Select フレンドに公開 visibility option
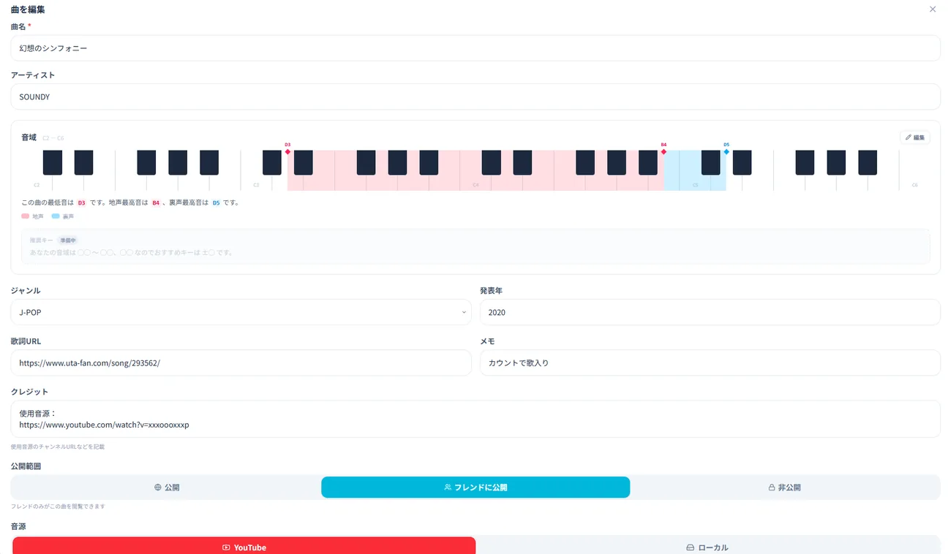The height and width of the screenshot is (554, 951). [475, 487]
